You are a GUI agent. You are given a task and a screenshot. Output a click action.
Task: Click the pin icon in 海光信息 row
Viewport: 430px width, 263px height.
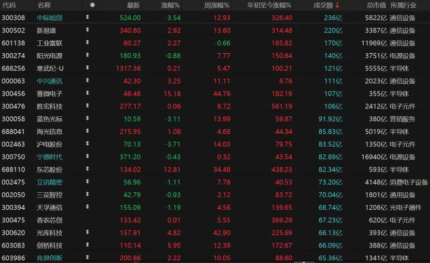tap(87, 131)
